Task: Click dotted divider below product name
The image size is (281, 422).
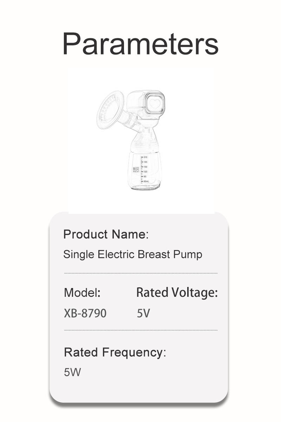Action: [140, 273]
